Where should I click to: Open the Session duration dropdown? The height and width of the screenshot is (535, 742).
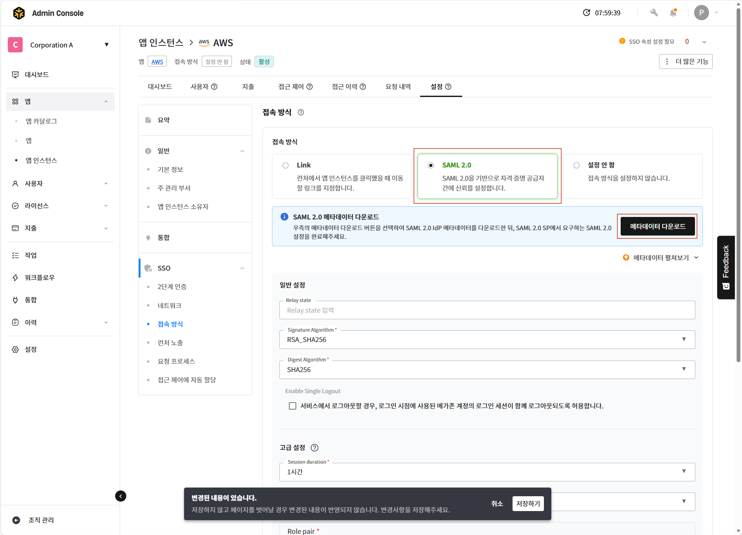(487, 472)
